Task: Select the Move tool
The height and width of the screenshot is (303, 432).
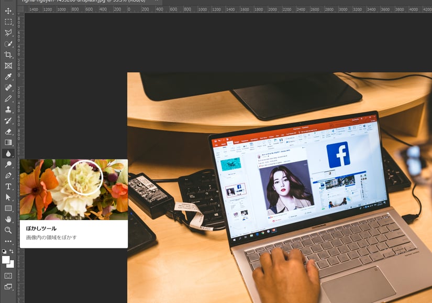Action: tap(8, 11)
